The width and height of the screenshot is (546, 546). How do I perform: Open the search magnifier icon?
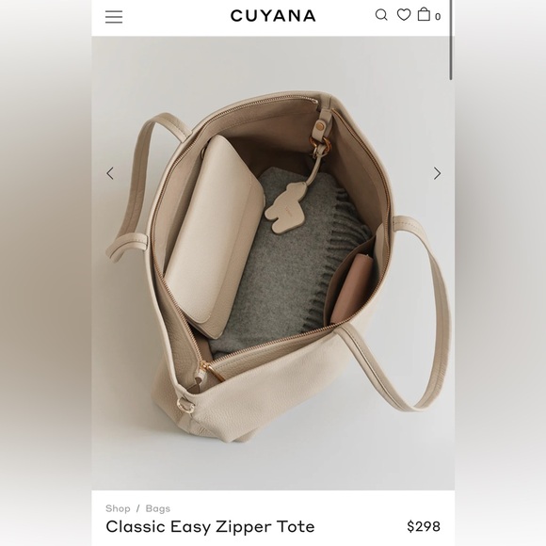click(381, 15)
